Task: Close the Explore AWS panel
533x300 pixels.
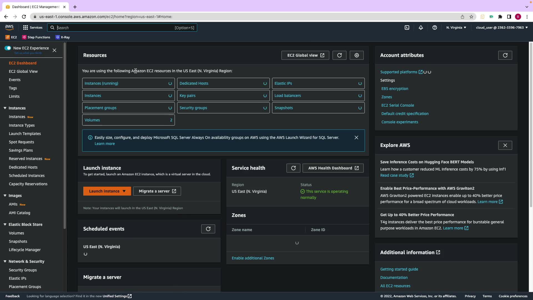Action: click(x=505, y=145)
